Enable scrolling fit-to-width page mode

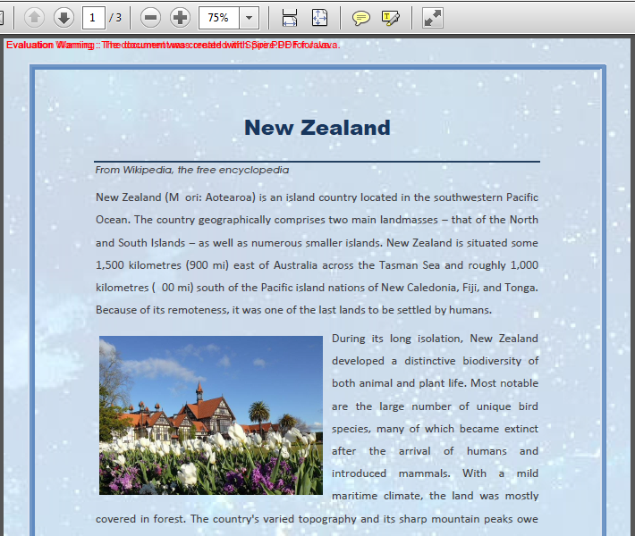[289, 17]
